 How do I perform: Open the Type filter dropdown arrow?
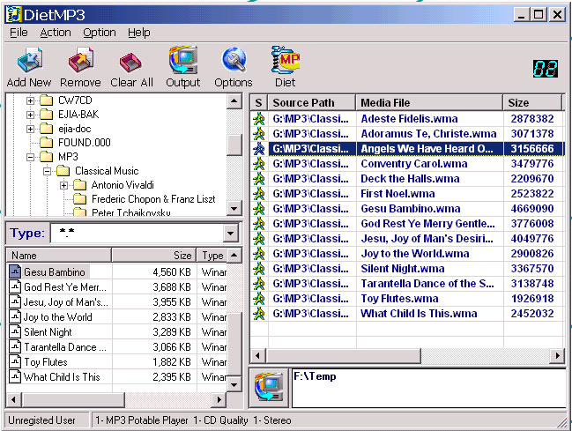point(231,233)
